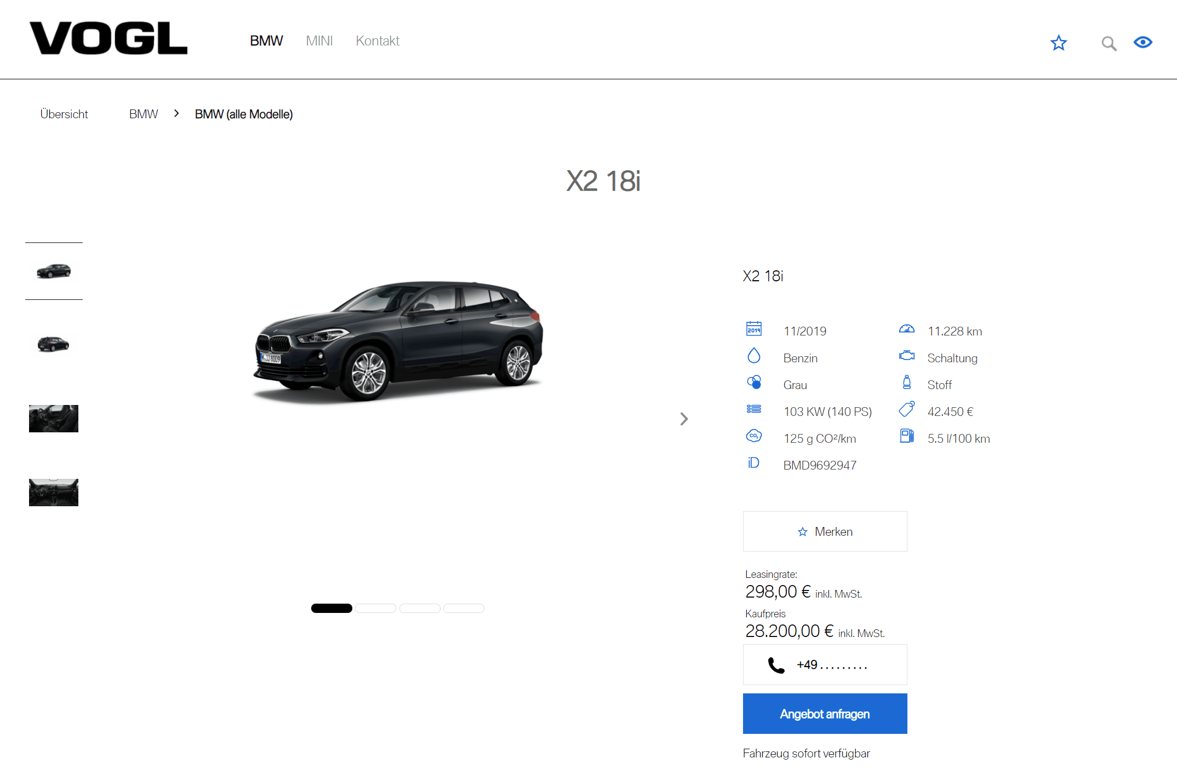Click the 103 KW (140 PS) text
Viewport: 1177px width, 770px height.
pyautogui.click(x=827, y=412)
